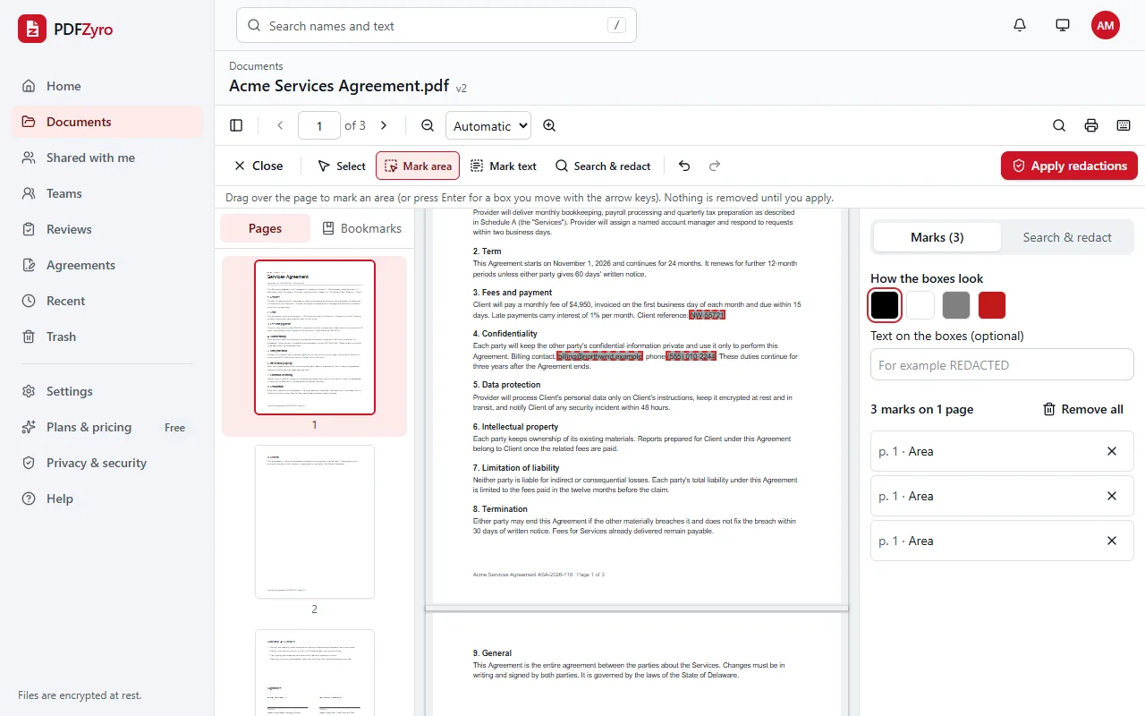Focus the Text on the boxes field
The width and height of the screenshot is (1145, 716).
tap(1002, 364)
